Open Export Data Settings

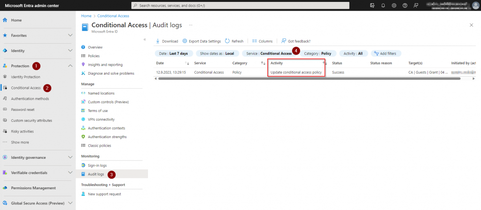tap(202, 41)
